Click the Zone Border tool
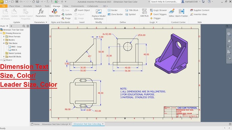 click(x=115, y=14)
